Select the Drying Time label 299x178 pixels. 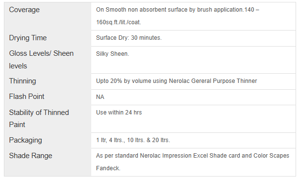point(28,38)
